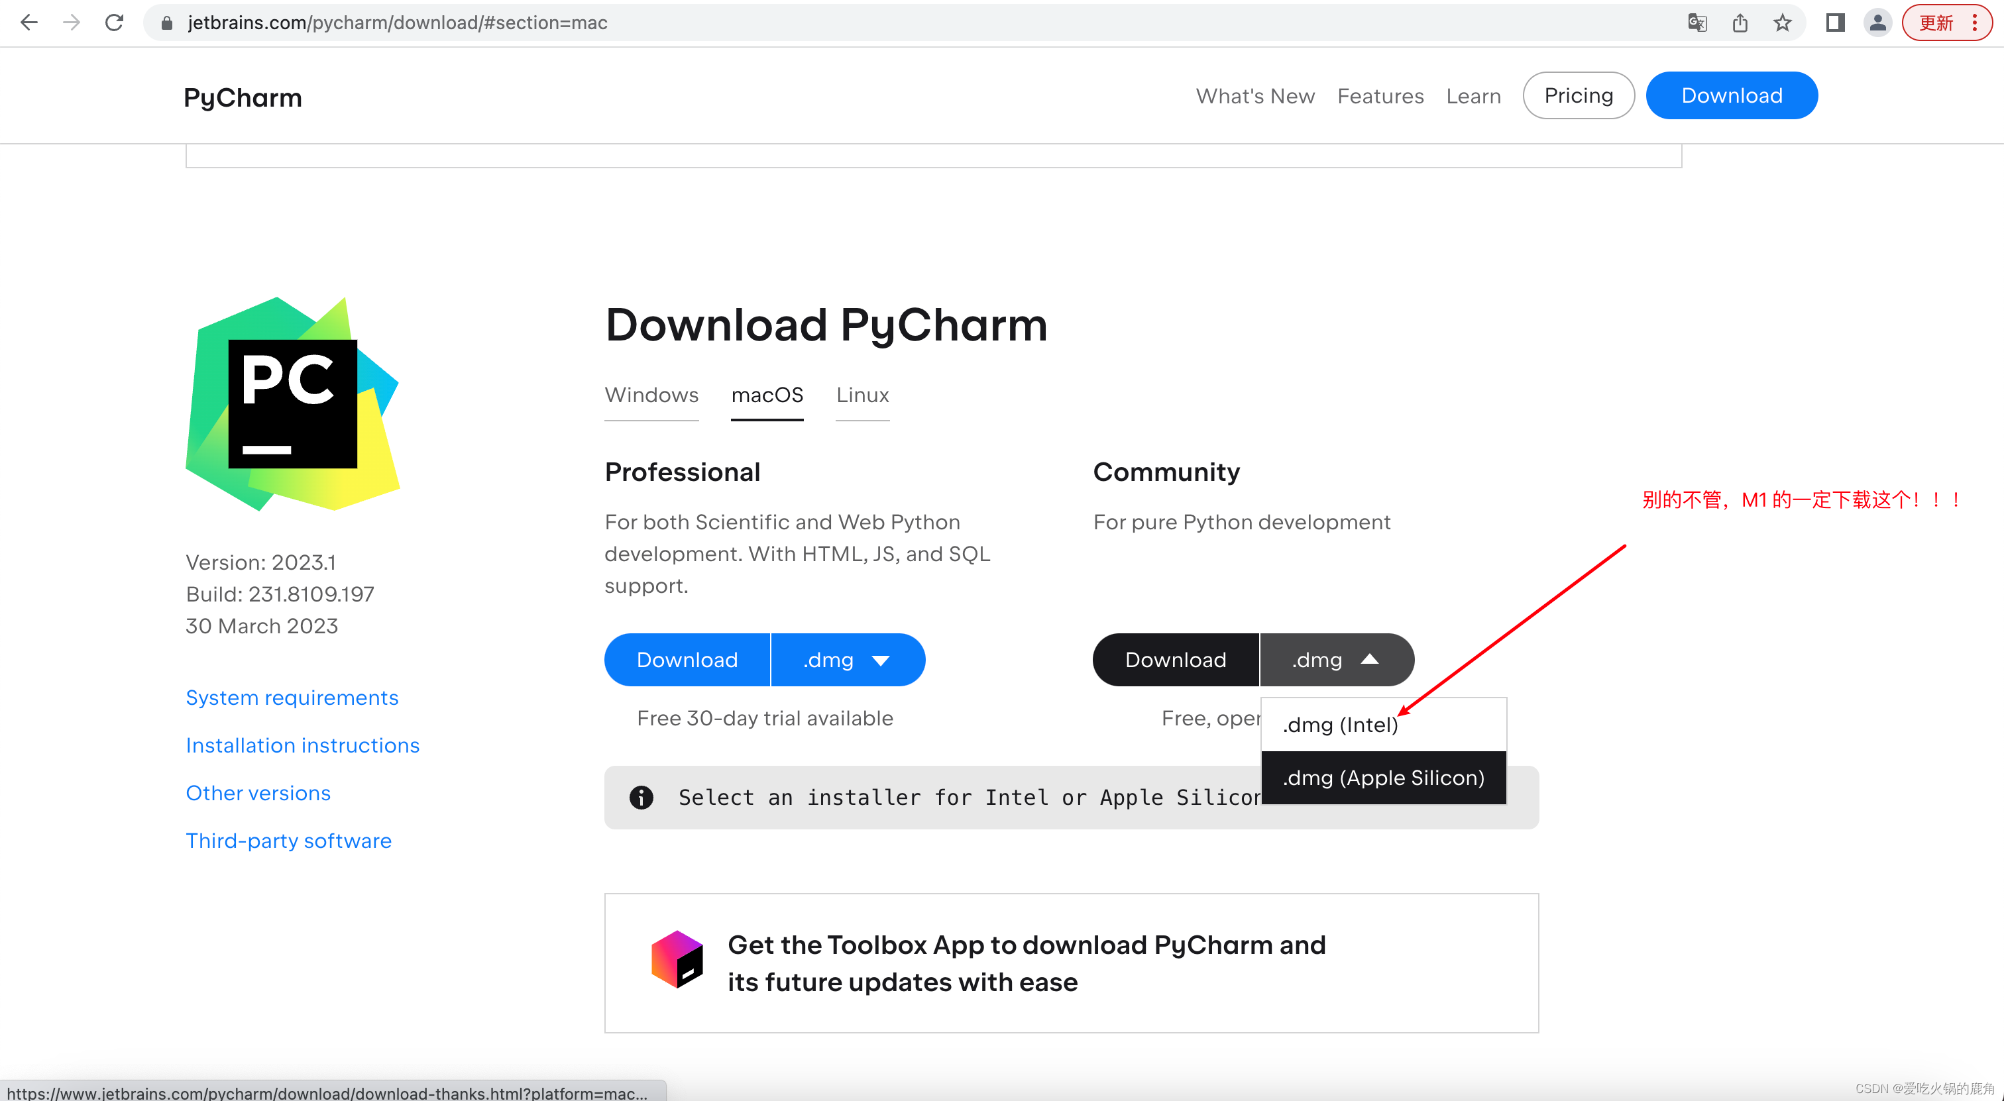
Task: Choose the .dmg (Apple Silicon) option
Action: (x=1383, y=778)
